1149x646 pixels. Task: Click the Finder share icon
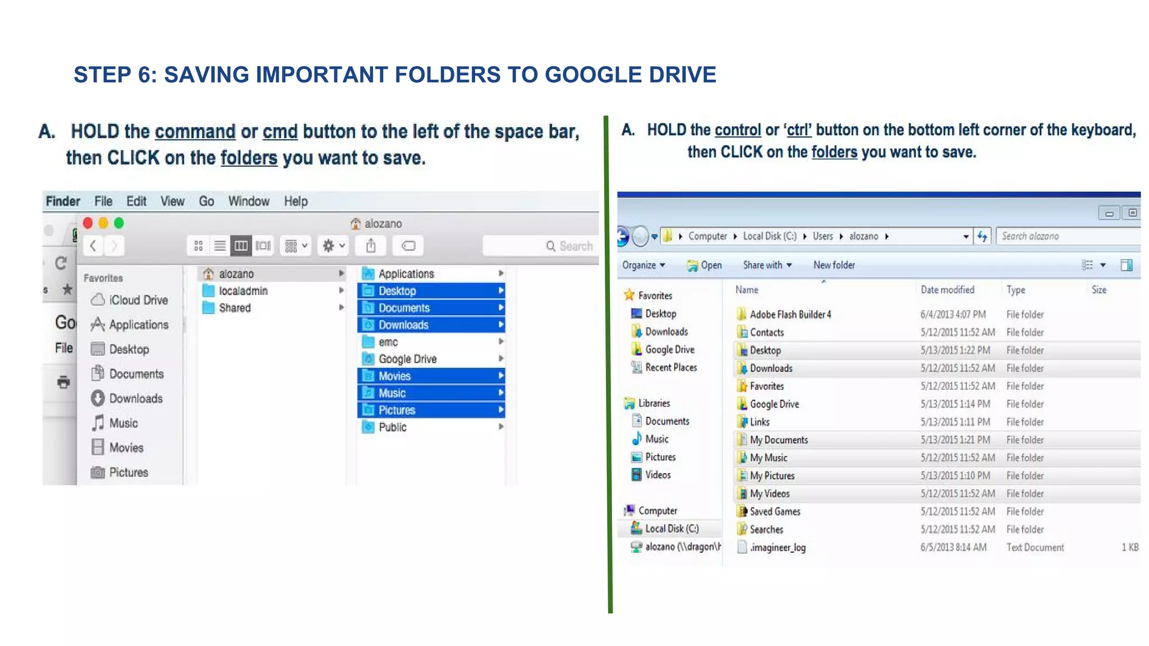371,246
